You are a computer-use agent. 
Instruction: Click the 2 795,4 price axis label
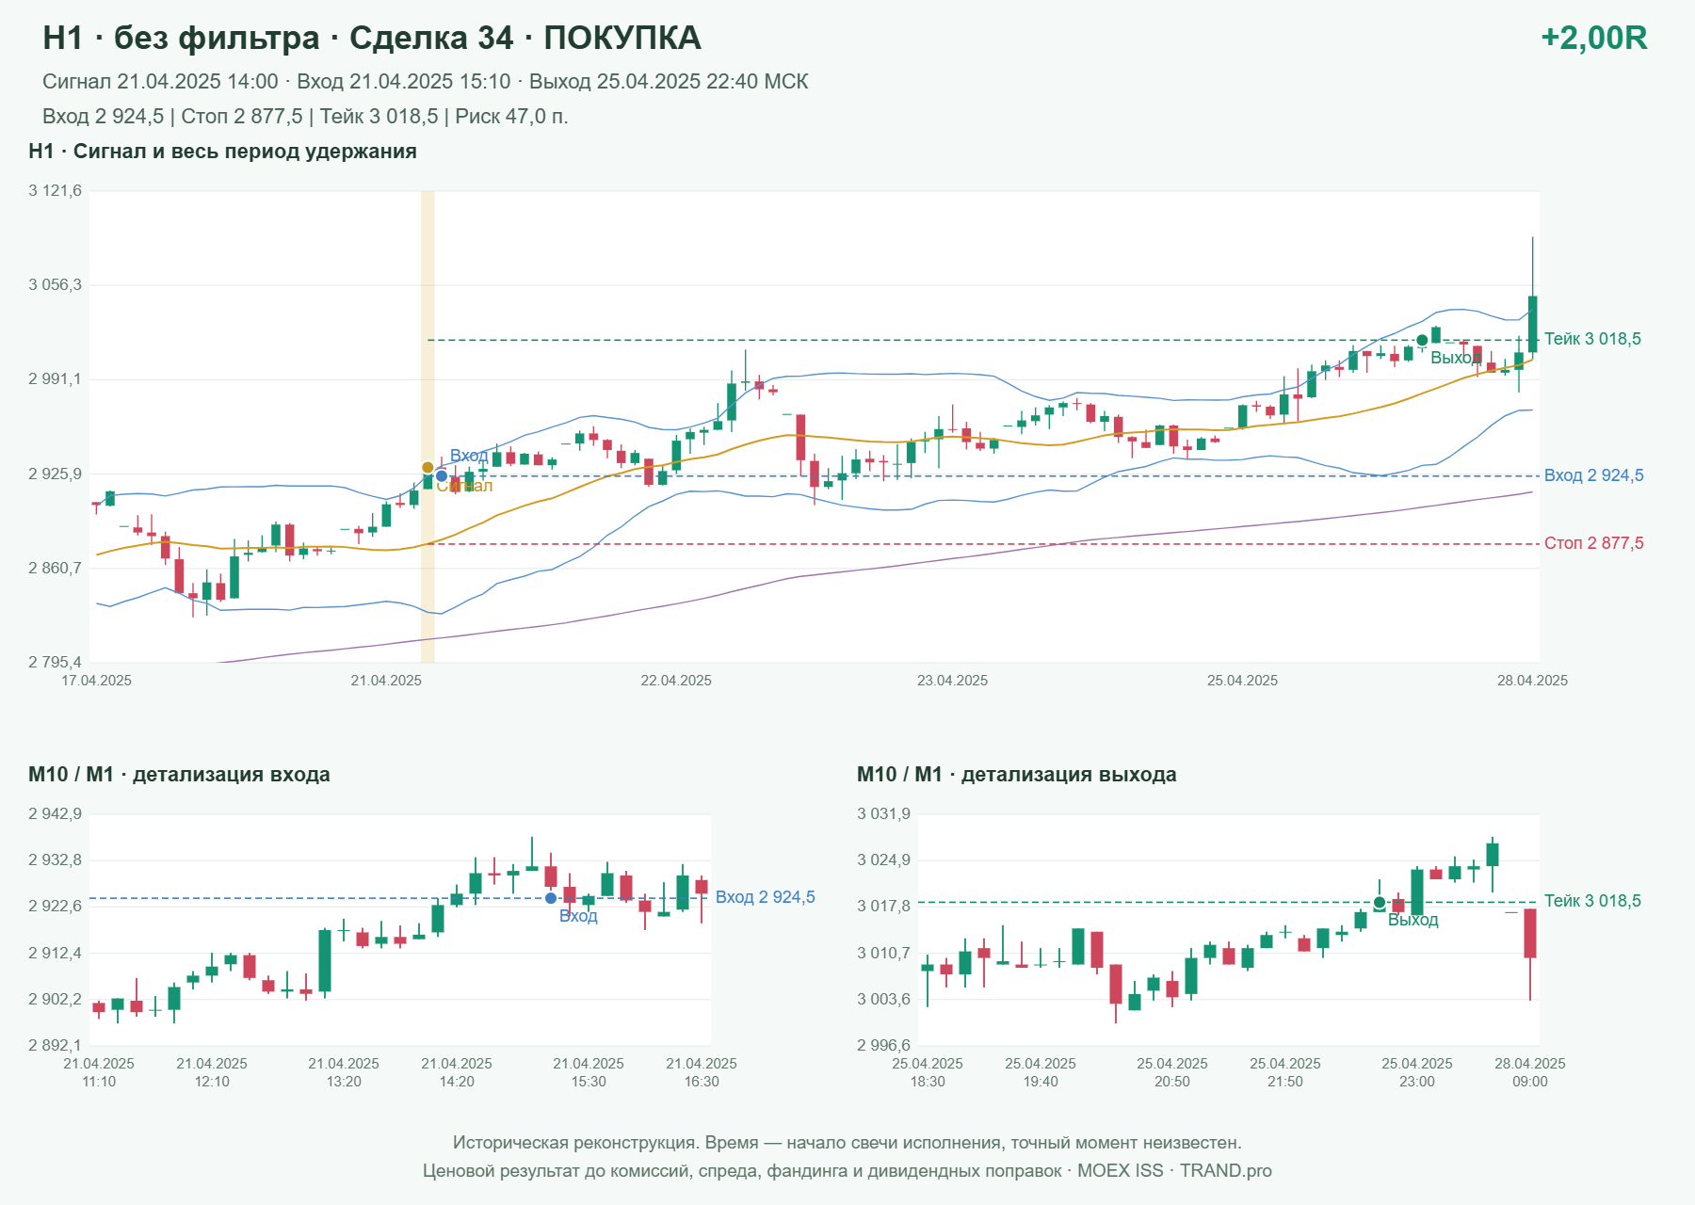pyautogui.click(x=56, y=662)
